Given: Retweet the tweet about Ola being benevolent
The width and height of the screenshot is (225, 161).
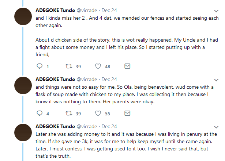Looking at the screenshot, I should pos(69,113).
